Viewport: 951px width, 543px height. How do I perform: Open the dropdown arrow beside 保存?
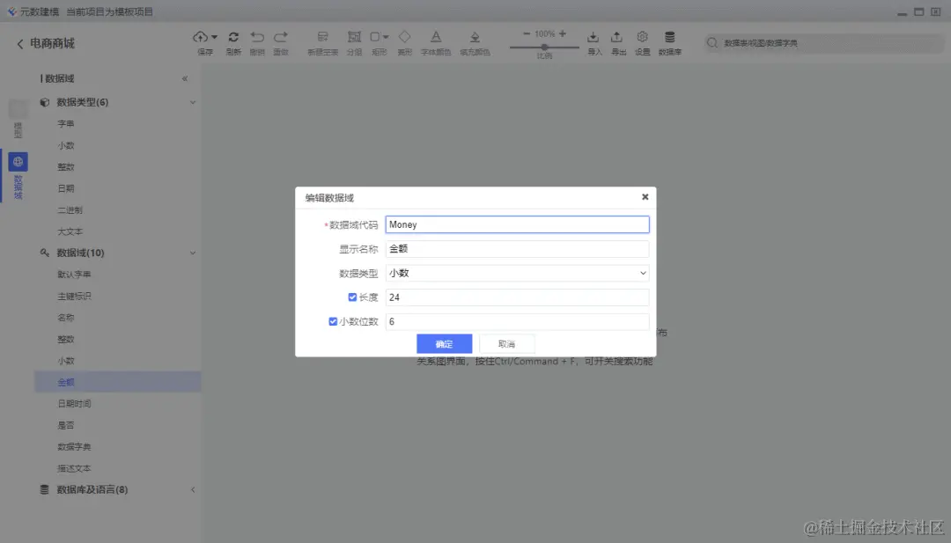pos(214,38)
